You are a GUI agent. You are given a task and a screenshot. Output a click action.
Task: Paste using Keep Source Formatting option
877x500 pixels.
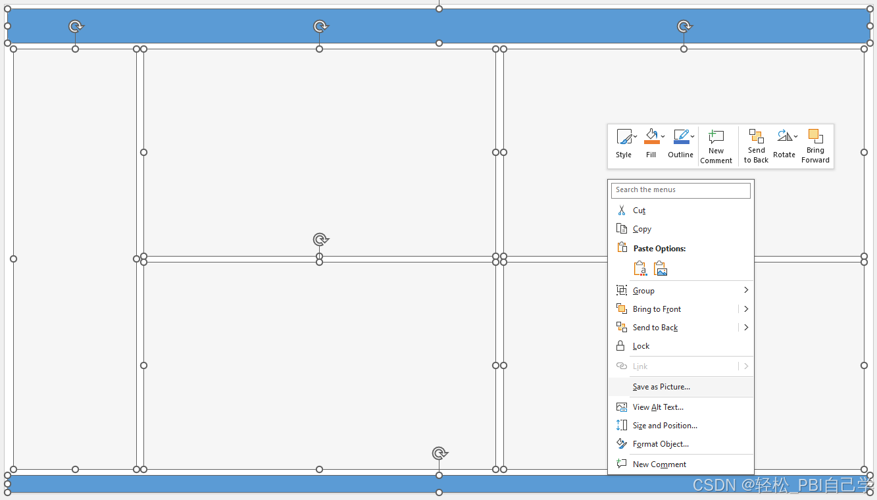pyautogui.click(x=640, y=268)
